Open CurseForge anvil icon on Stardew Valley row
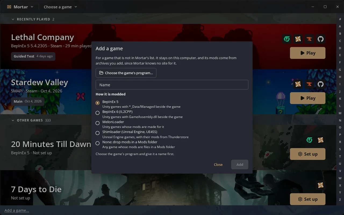Image resolution: width=344 pixels, height=215 pixels. [309, 84]
